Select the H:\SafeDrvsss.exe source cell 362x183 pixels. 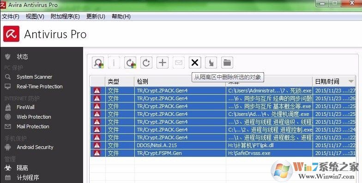(x=269, y=153)
